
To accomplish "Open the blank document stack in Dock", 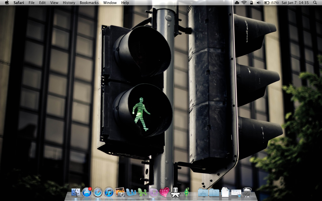I will (225, 192).
